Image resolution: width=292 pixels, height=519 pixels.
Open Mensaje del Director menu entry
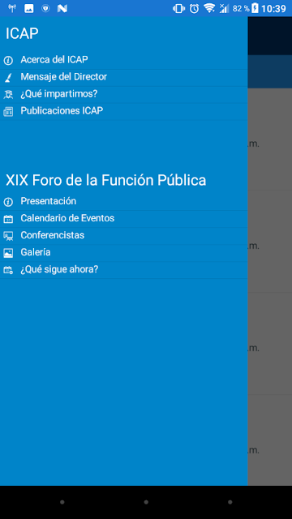124,78
